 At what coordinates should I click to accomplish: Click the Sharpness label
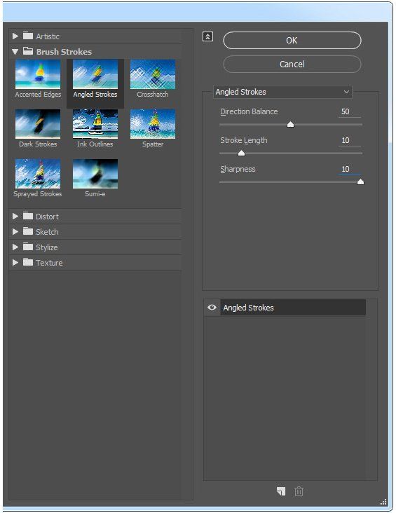pyautogui.click(x=238, y=169)
